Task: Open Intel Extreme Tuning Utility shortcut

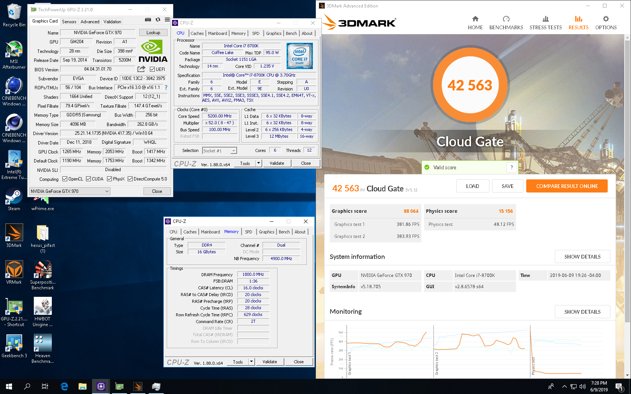Action: click(14, 165)
